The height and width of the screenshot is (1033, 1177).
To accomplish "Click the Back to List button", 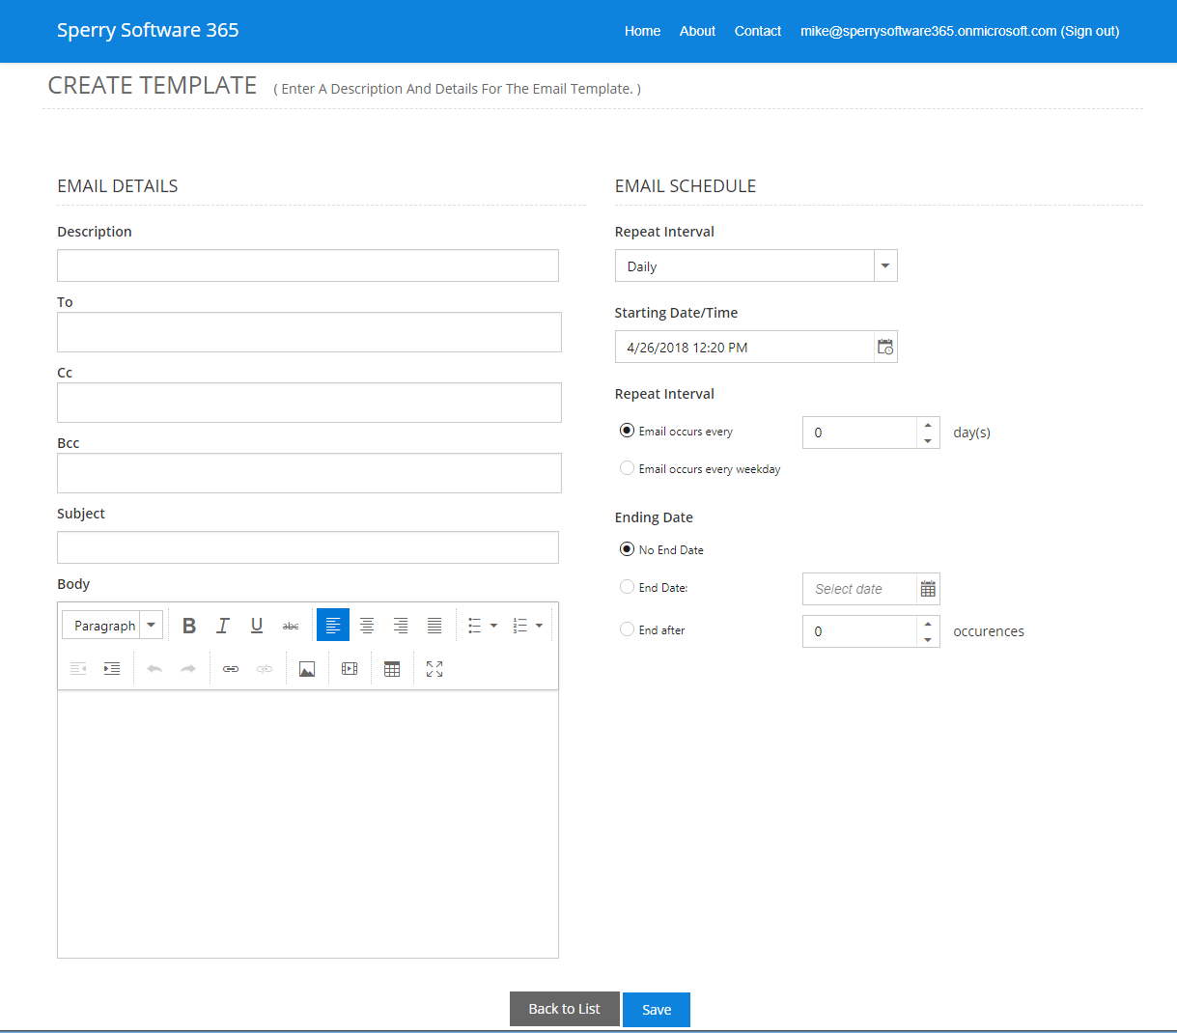I will 565,1009.
